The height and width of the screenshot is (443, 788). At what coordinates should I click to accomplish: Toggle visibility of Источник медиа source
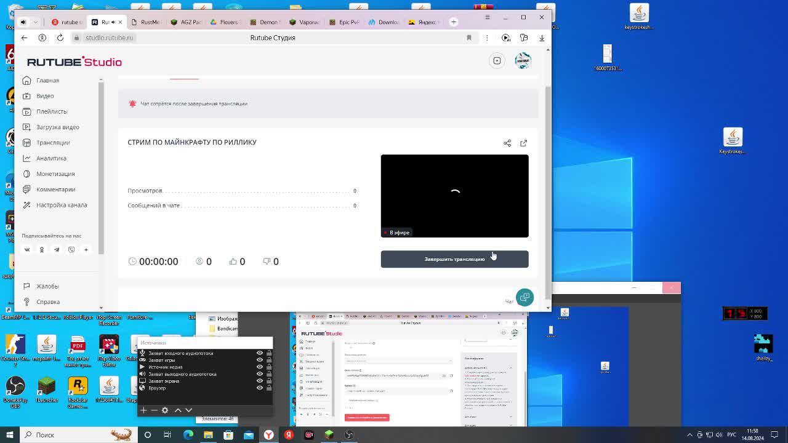point(259,367)
